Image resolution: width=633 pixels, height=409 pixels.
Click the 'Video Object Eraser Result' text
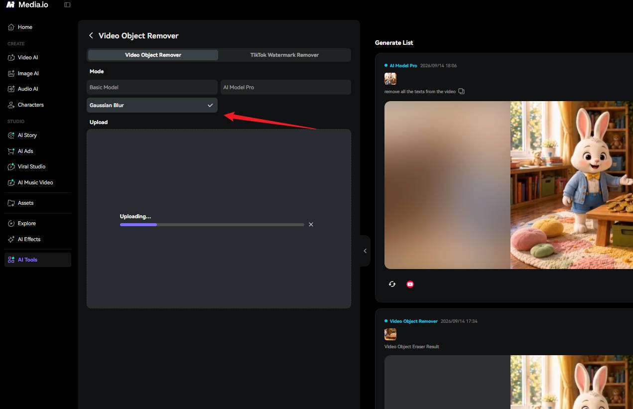pos(412,347)
